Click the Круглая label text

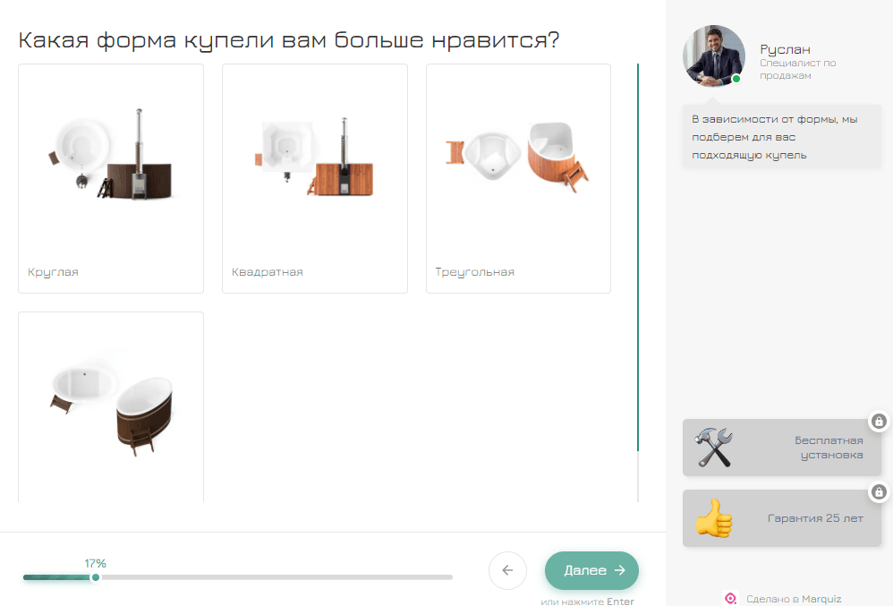pos(53,272)
